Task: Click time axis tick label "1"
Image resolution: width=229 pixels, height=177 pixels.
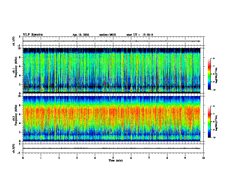Action: [x=41, y=158]
